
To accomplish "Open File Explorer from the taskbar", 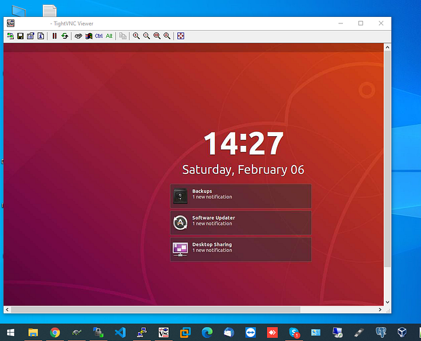I will (33, 333).
